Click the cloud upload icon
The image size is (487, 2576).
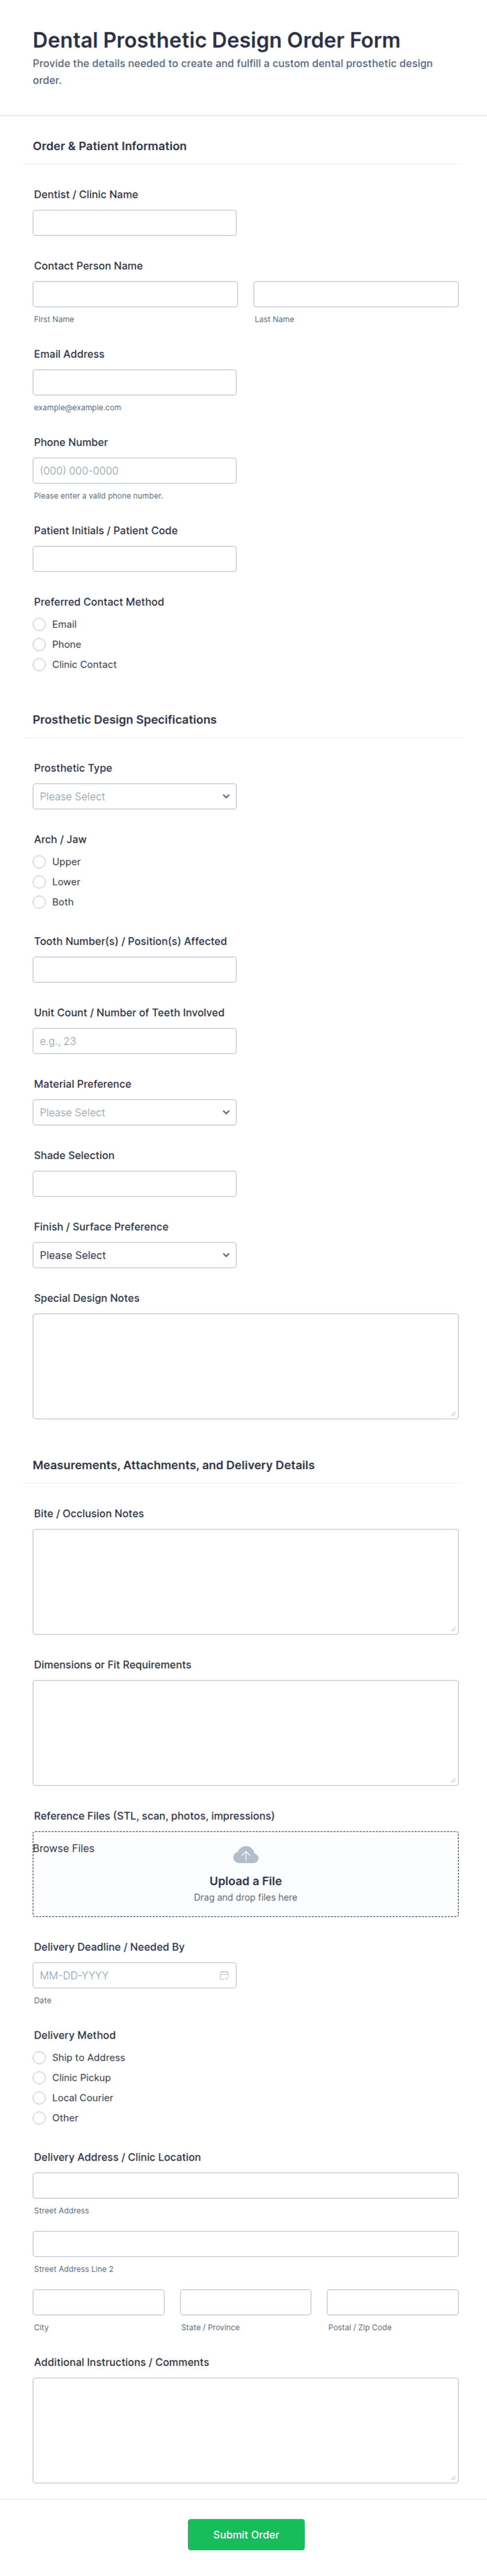click(245, 1855)
